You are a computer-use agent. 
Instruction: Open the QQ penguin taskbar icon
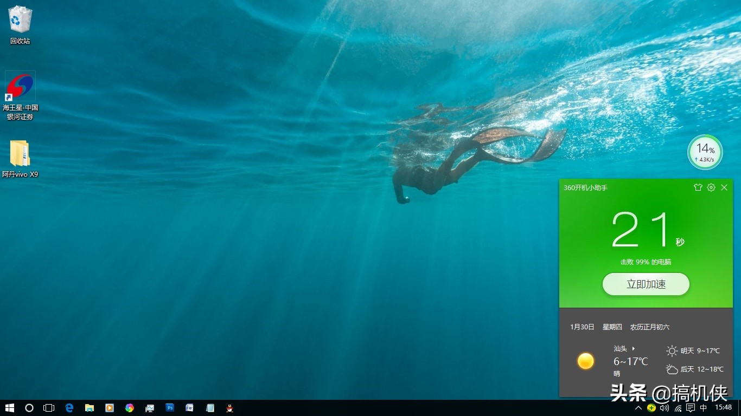coord(230,408)
